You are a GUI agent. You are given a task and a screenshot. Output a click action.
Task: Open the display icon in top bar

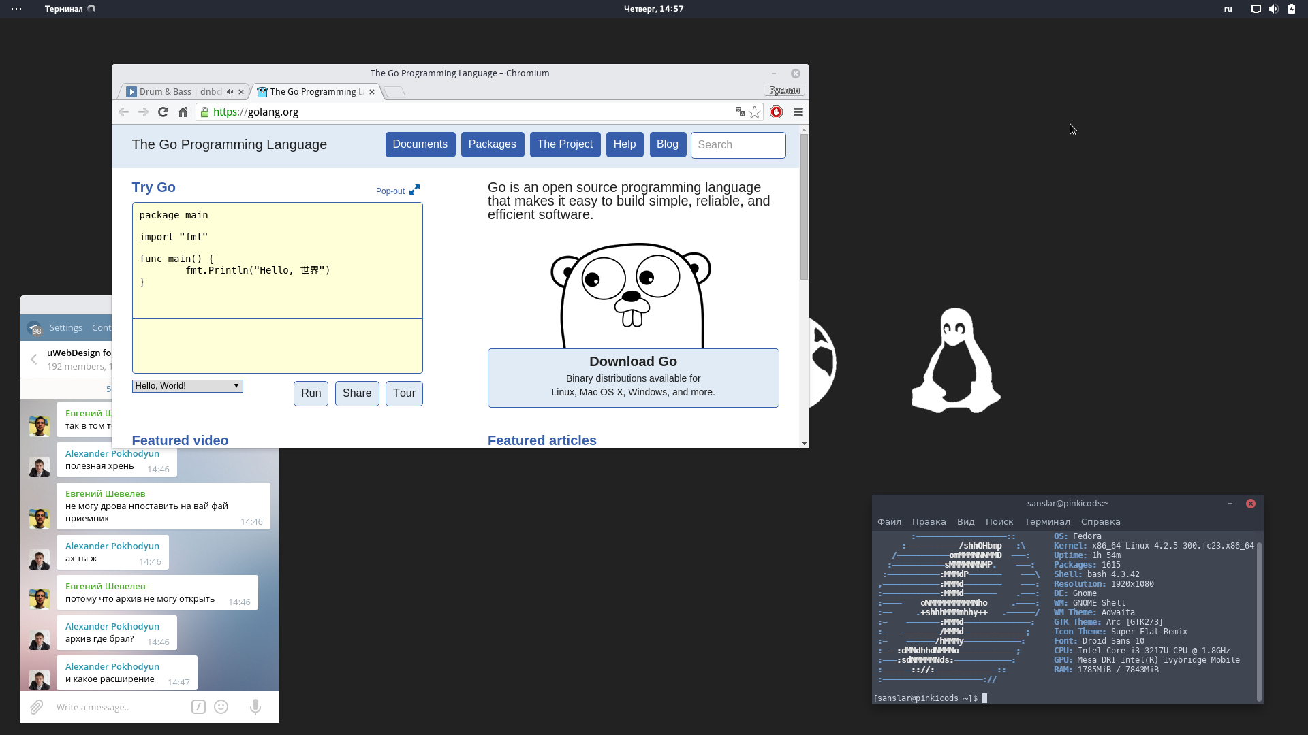1256,9
